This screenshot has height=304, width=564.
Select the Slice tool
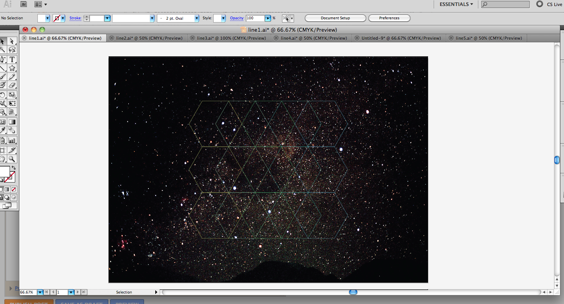click(12, 150)
